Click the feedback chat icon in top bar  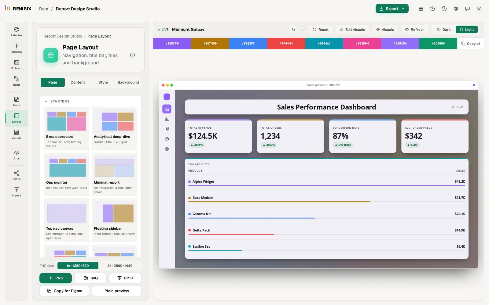[467, 9]
